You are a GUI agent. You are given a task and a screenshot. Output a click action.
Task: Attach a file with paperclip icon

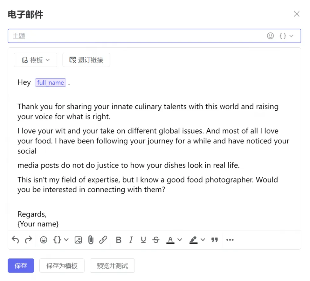[91, 240]
